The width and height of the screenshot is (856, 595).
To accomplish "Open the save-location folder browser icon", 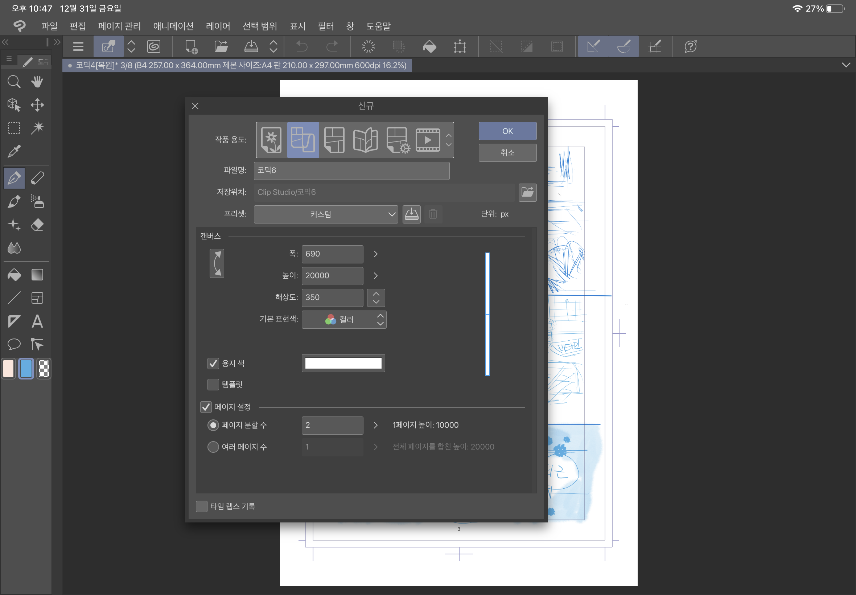I will click(x=527, y=192).
